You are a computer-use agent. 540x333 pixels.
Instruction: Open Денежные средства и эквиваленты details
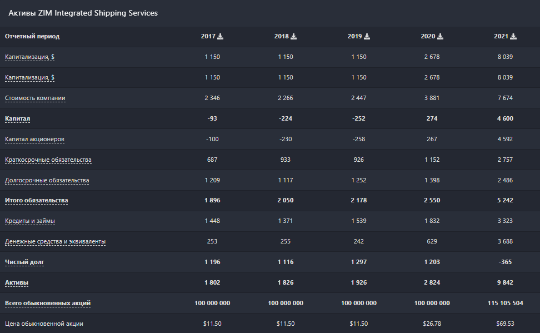click(56, 241)
